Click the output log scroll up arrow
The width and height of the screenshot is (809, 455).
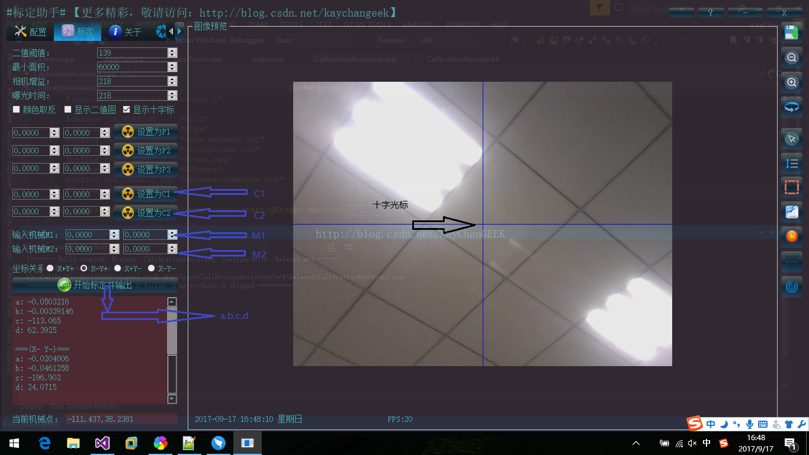(172, 302)
